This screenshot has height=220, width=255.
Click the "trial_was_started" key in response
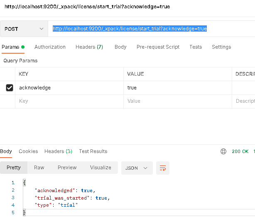tap(62, 198)
